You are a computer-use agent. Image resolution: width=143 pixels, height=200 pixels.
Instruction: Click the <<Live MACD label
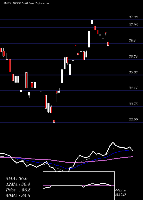point(120,193)
